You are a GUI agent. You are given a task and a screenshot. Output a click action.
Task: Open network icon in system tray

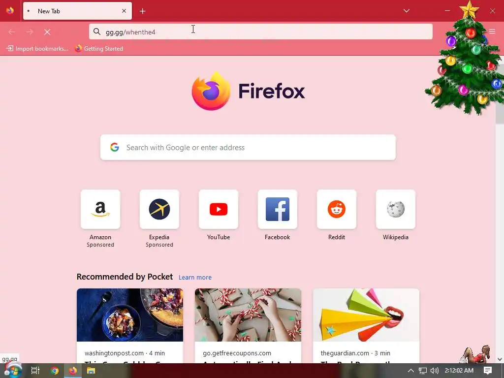coord(422,371)
